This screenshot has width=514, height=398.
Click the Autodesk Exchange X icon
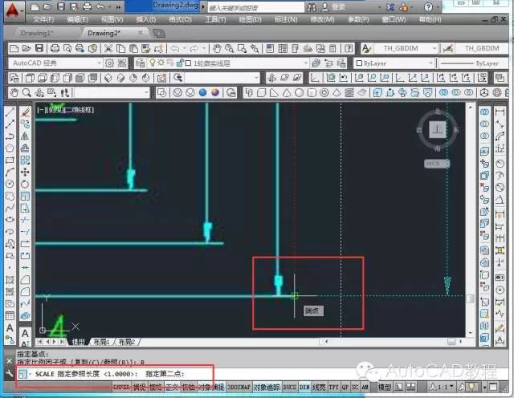(390, 7)
